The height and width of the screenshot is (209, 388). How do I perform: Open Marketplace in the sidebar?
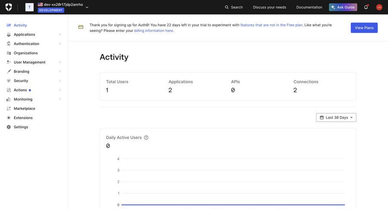25,108
